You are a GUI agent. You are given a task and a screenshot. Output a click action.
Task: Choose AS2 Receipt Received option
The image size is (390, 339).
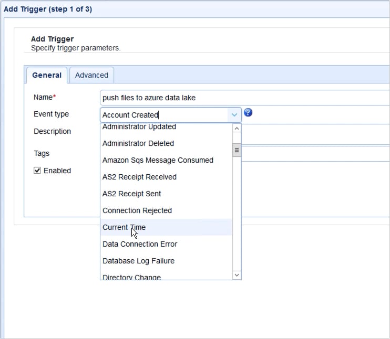[139, 177]
